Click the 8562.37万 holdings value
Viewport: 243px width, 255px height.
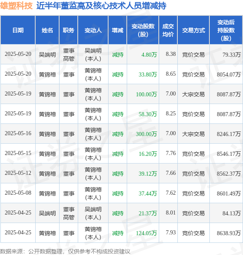(229, 174)
